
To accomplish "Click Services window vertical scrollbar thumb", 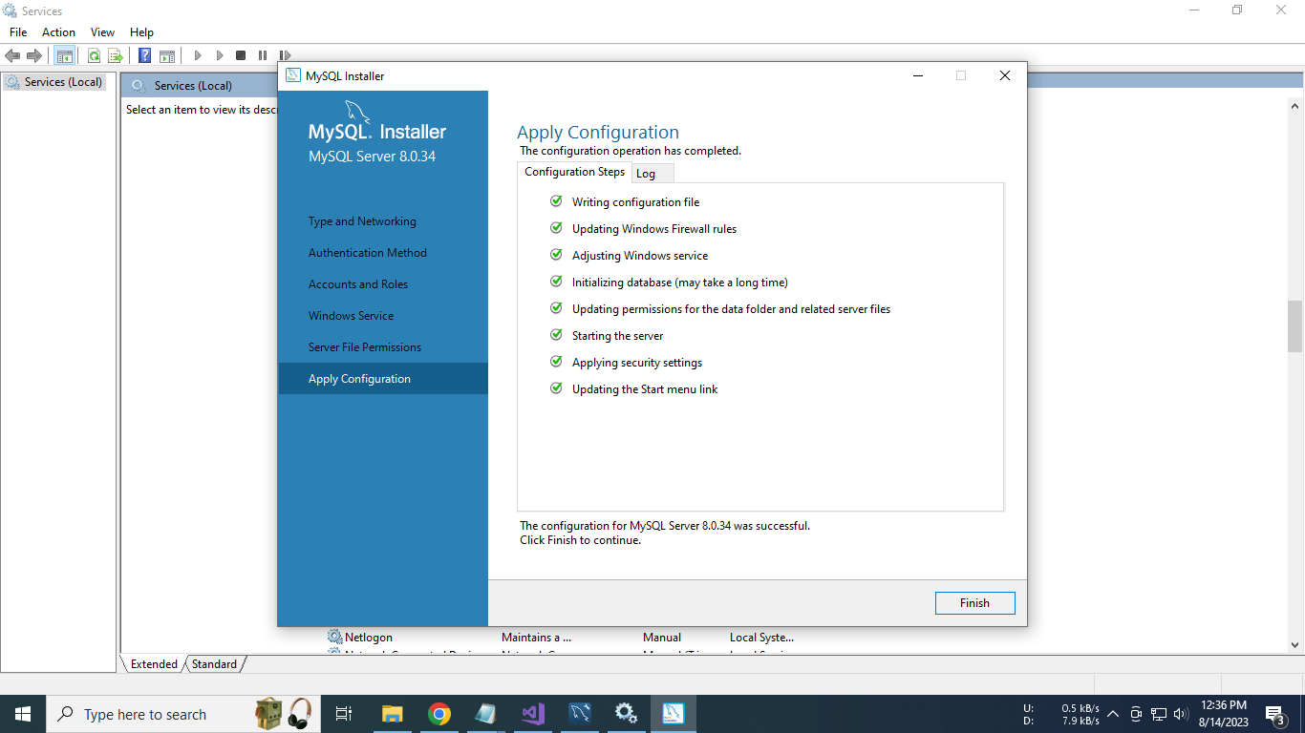I will tap(1295, 326).
